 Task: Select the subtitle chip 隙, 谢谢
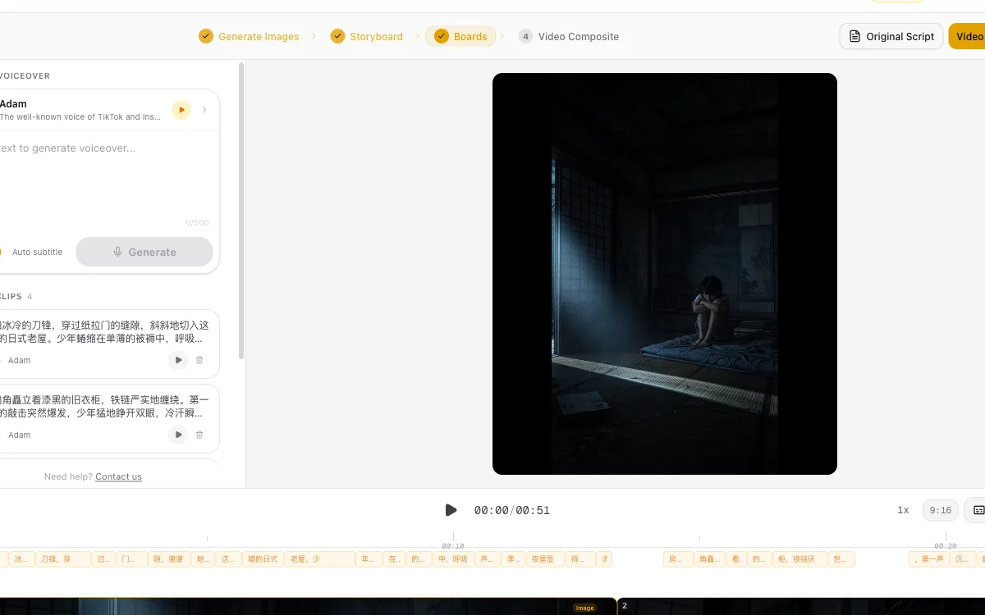pyautogui.click(x=169, y=559)
